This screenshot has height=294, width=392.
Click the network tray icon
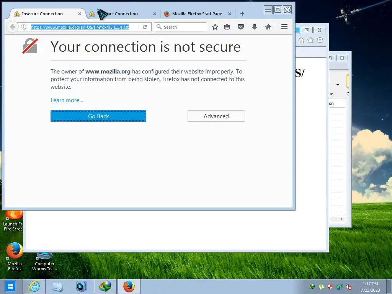(x=340, y=287)
